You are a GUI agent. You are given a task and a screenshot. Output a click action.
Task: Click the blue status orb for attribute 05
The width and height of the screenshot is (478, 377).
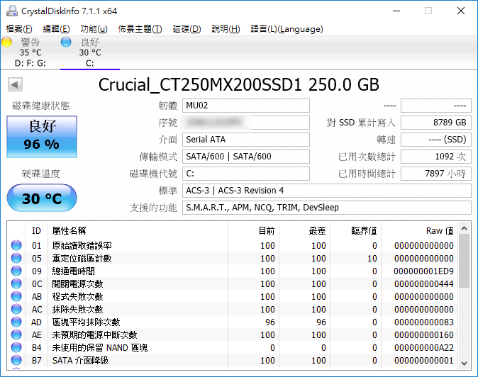[16, 258]
